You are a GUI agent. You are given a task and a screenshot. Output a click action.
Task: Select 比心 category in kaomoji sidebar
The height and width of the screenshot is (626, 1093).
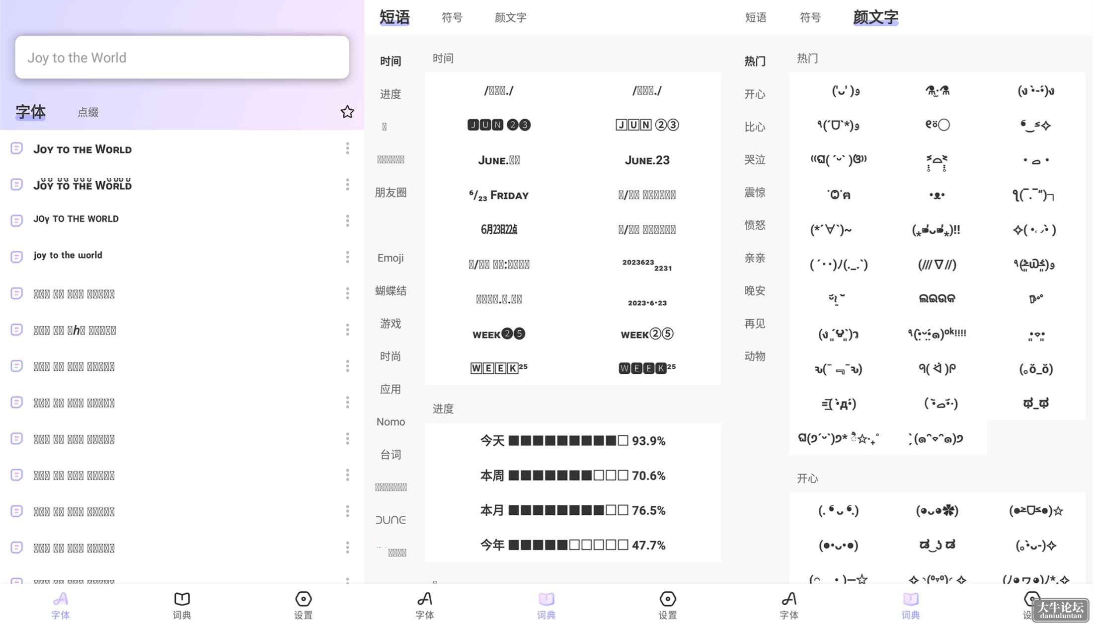755,127
